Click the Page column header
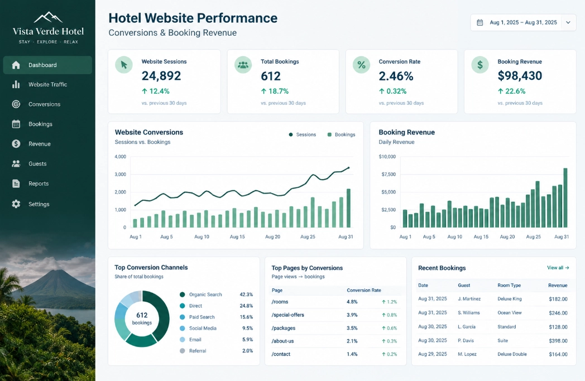The width and height of the screenshot is (585, 381). (277, 290)
